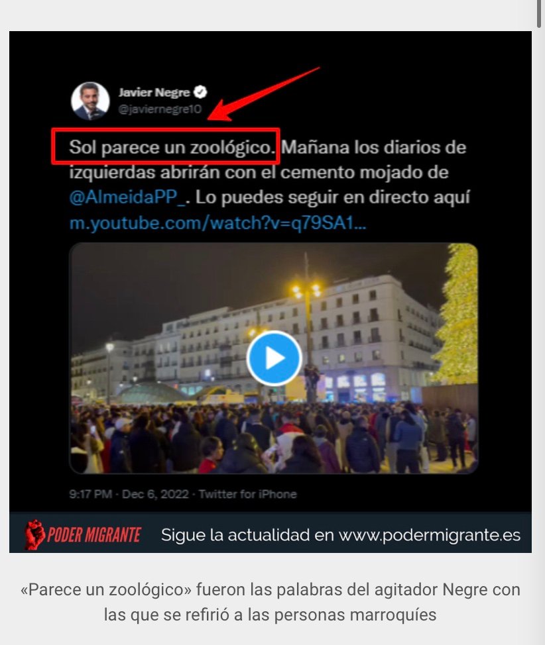Click the PODER MIGRANTE red wordmark
This screenshot has height=645, width=545.
pos(94,535)
